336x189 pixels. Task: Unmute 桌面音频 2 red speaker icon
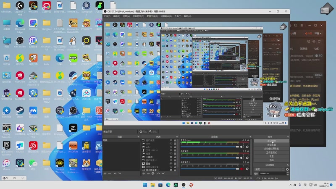[242, 169]
